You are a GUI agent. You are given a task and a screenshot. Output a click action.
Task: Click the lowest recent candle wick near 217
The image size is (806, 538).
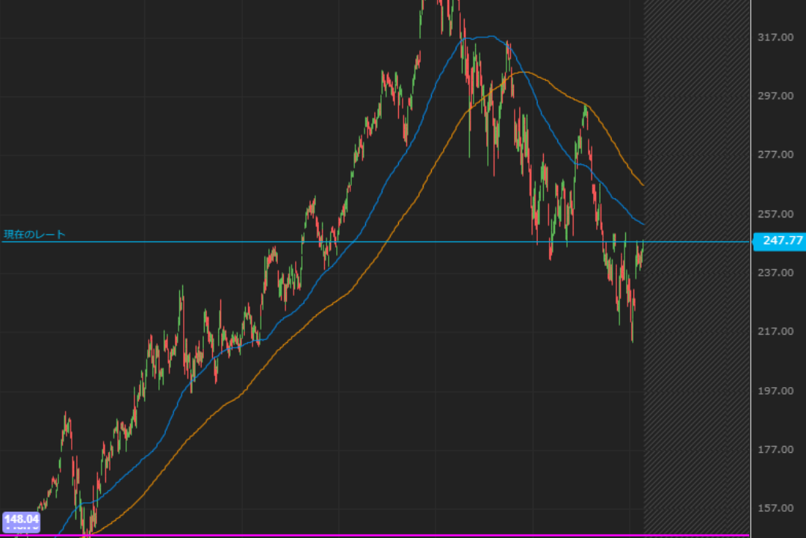tap(632, 335)
